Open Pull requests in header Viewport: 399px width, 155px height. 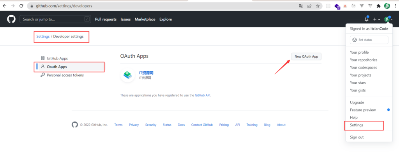tap(106, 19)
